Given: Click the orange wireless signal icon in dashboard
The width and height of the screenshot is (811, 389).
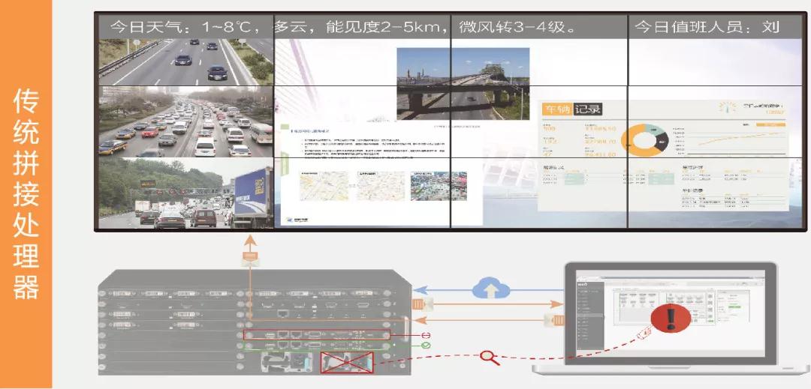Looking at the screenshot, I should point(726,107).
